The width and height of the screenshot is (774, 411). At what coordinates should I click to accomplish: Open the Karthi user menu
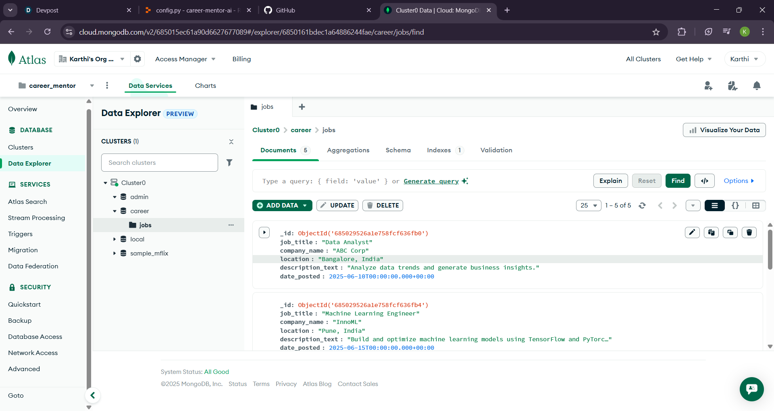click(745, 59)
